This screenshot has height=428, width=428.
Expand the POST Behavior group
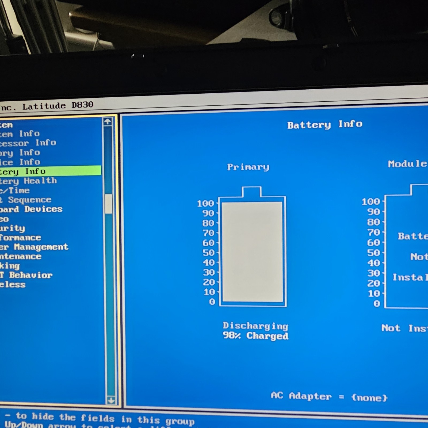pyautogui.click(x=26, y=275)
